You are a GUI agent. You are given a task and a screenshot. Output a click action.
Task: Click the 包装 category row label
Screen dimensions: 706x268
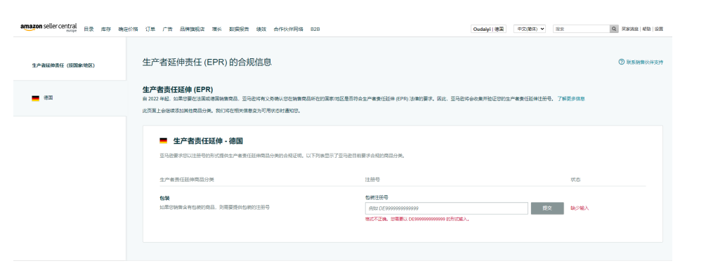point(164,198)
